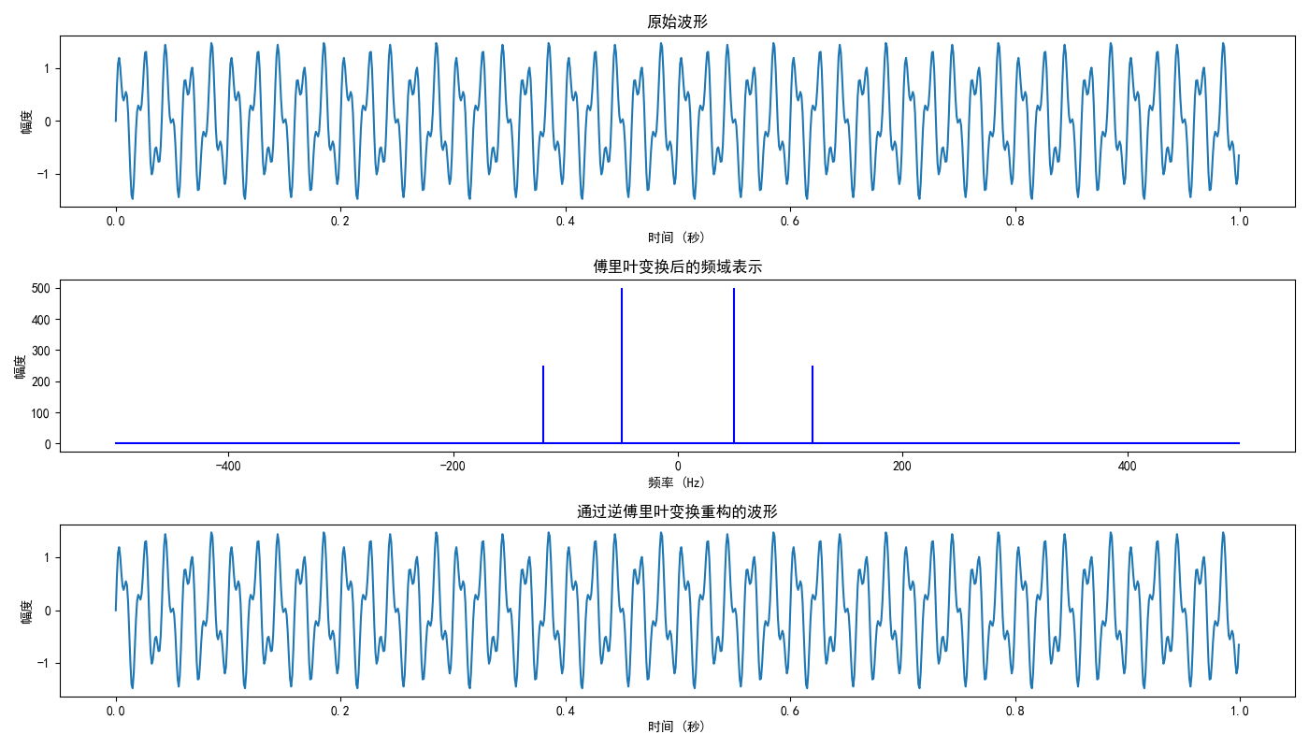Click the "0.4" tick under the 原始波形 plot
This screenshot has height=748, width=1309.
(566, 221)
